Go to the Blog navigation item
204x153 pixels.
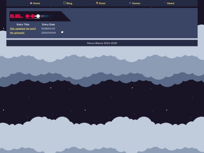tap(70, 3)
